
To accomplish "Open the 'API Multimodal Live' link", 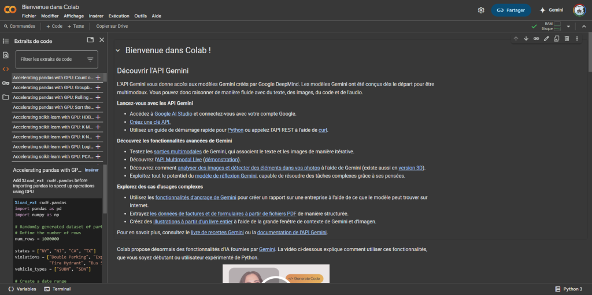I will click(x=179, y=160).
